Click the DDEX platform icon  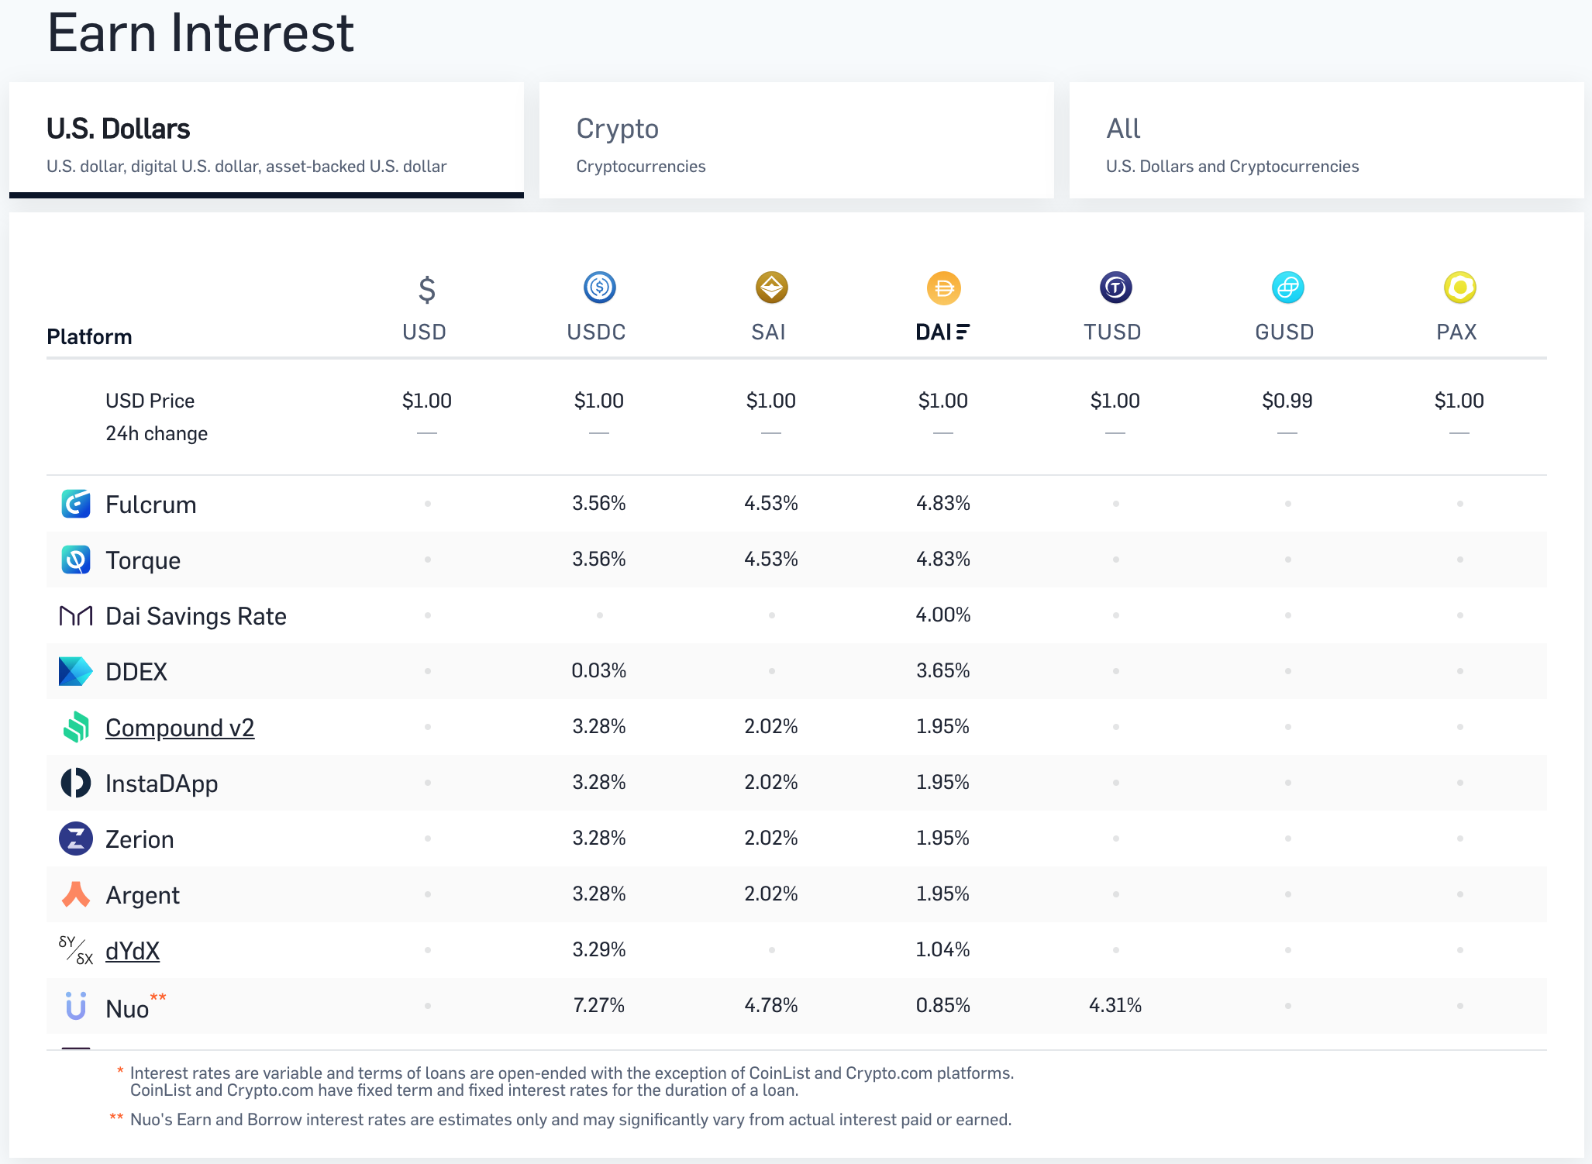point(75,671)
